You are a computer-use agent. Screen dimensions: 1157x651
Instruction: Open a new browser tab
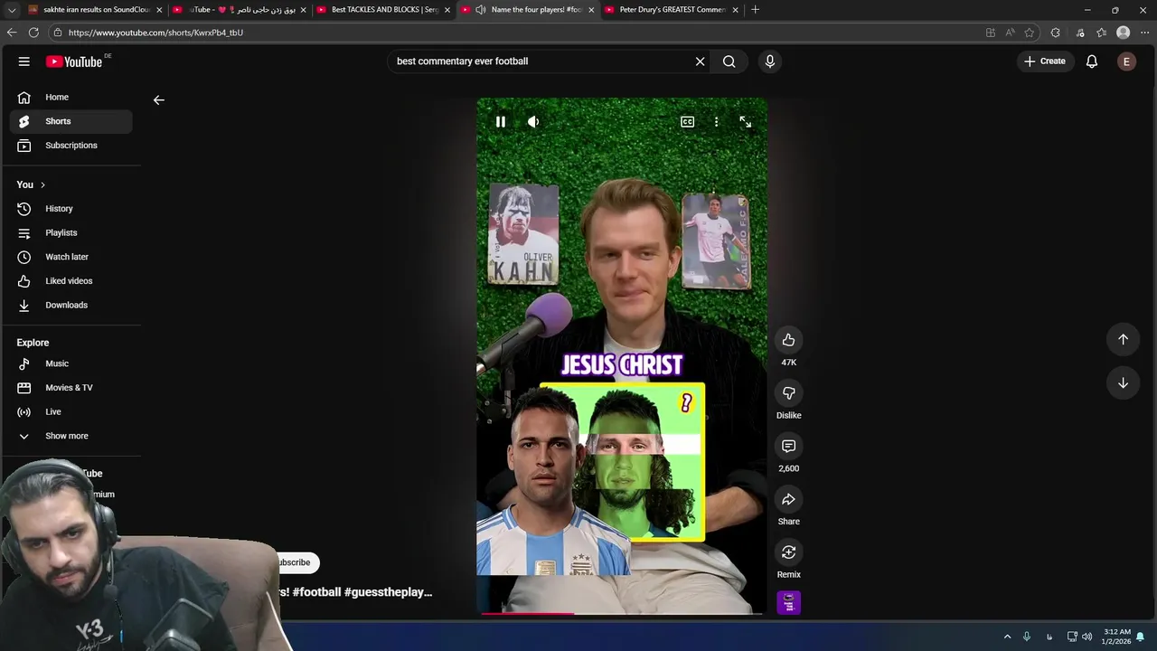[756, 10]
